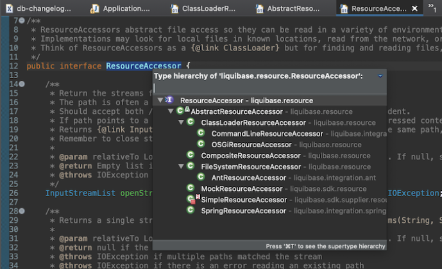Click the AbstractResourceAccessor class icon
Viewport: 442px width, 269px height.
click(x=180, y=111)
